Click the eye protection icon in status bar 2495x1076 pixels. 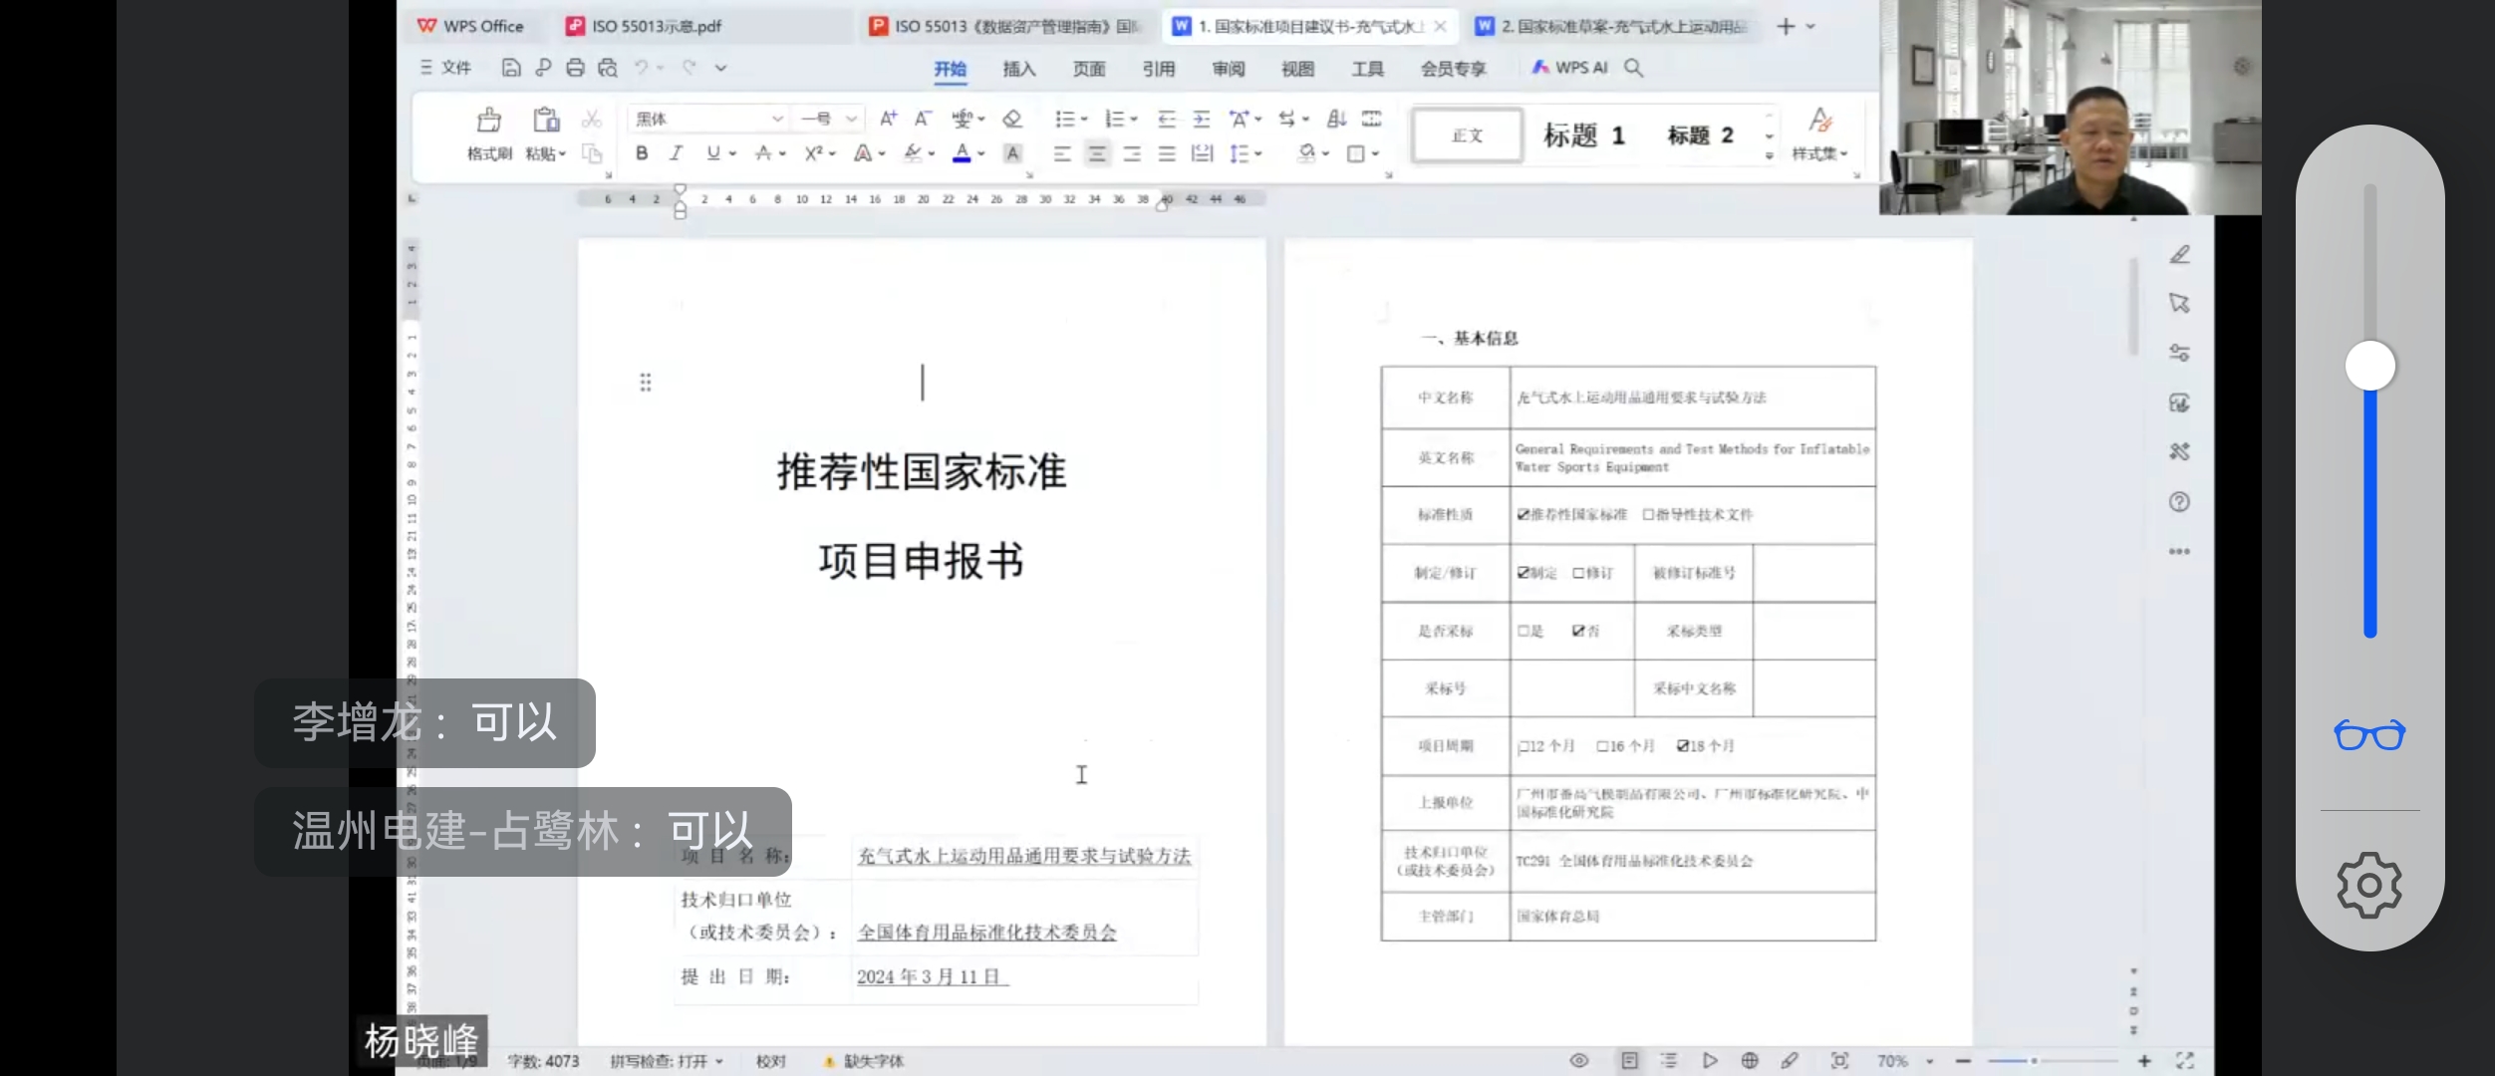click(x=1579, y=1060)
